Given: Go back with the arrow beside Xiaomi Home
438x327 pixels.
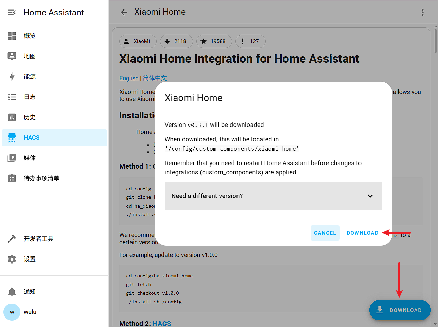Looking at the screenshot, I should pos(124,12).
